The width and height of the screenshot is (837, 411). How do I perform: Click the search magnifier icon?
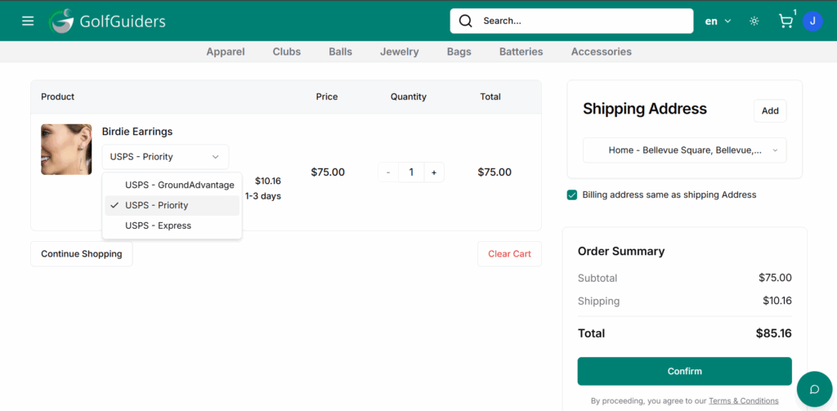[466, 21]
